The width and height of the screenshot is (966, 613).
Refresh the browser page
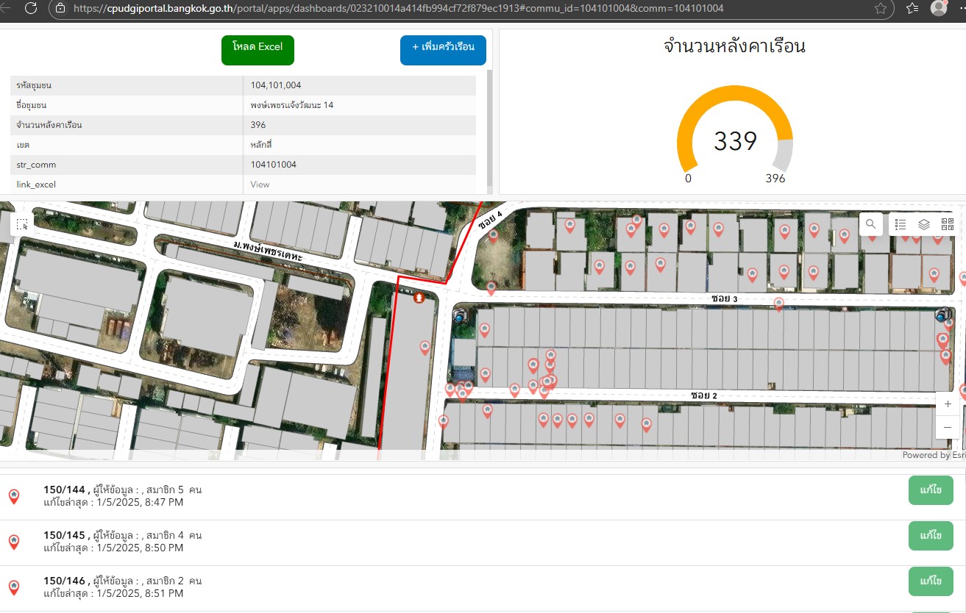click(x=31, y=8)
